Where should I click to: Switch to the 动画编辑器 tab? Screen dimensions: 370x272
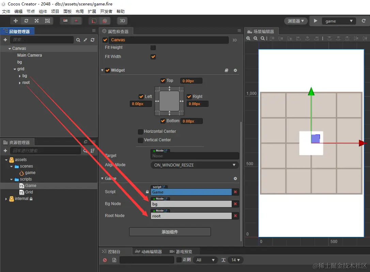point(149,252)
